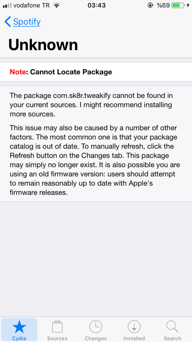This screenshot has height=342, width=192.
Task: Open the Cydia home tab star icon
Action: tap(19, 327)
